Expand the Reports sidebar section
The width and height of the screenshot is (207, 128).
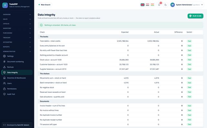[17, 47]
